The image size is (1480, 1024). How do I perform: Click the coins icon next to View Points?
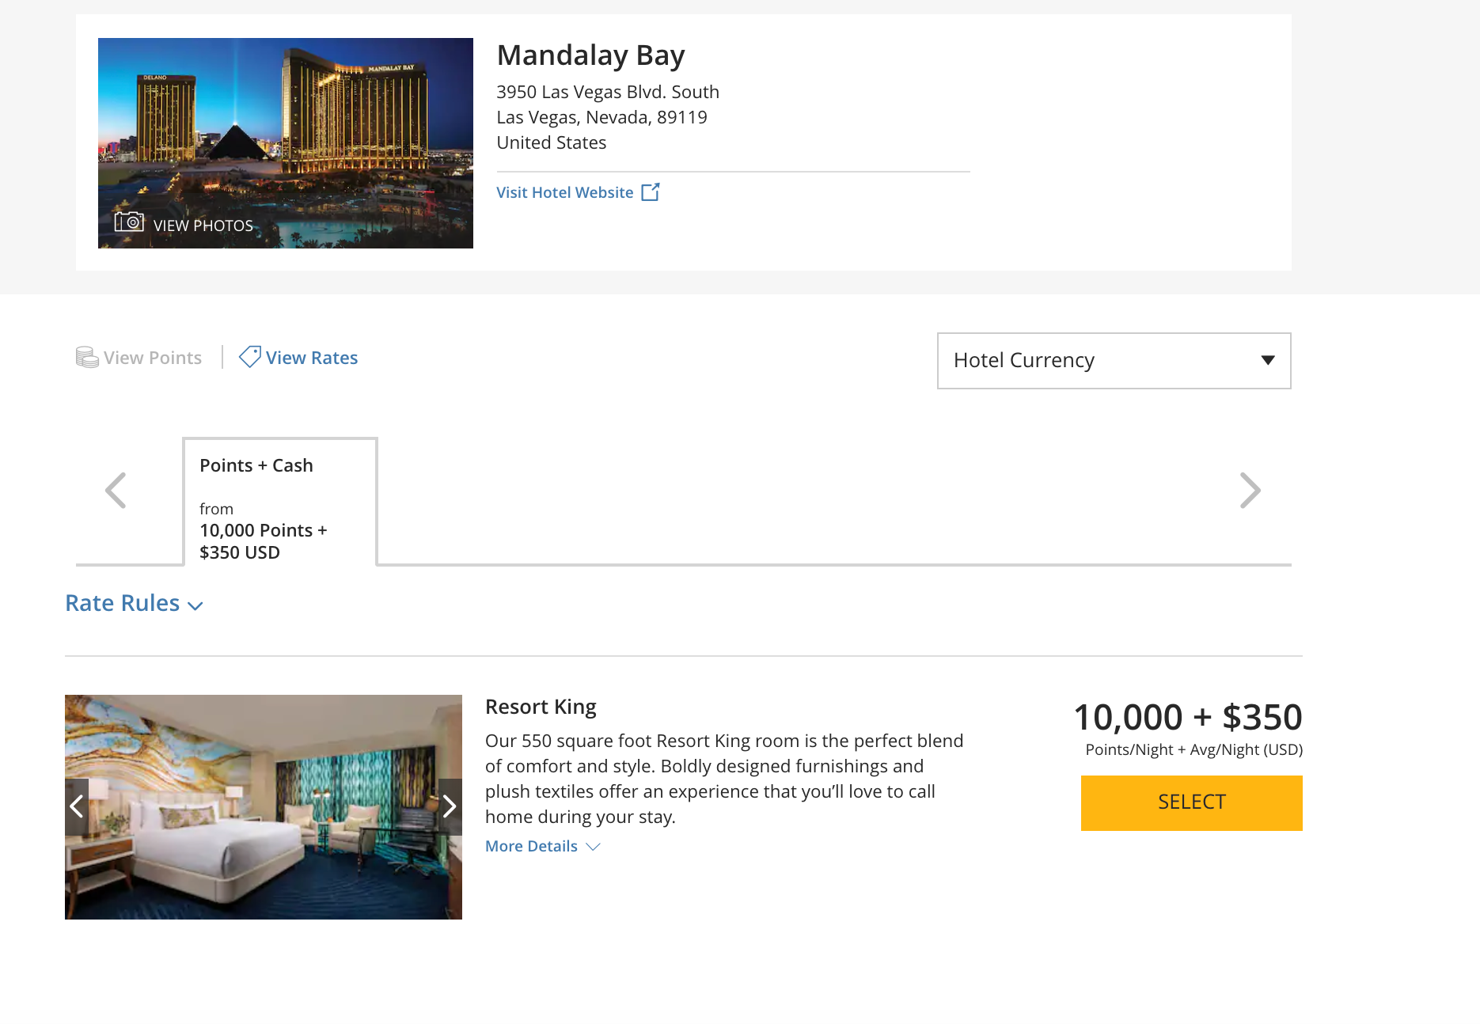pyautogui.click(x=87, y=358)
